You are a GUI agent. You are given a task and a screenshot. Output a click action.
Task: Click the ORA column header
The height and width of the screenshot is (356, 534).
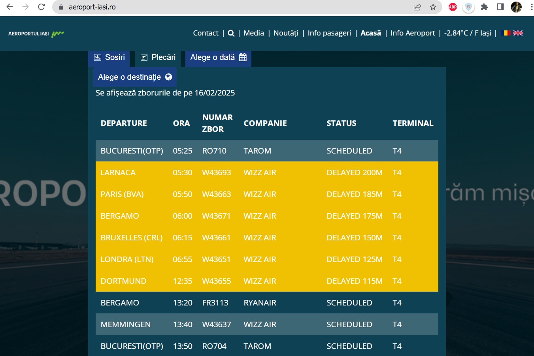(x=181, y=123)
